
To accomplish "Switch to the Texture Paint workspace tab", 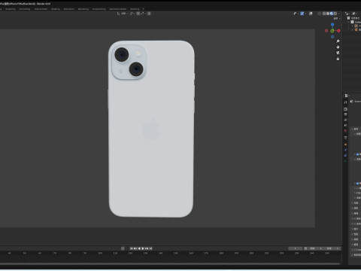I will pyautogui.click(x=41, y=9).
